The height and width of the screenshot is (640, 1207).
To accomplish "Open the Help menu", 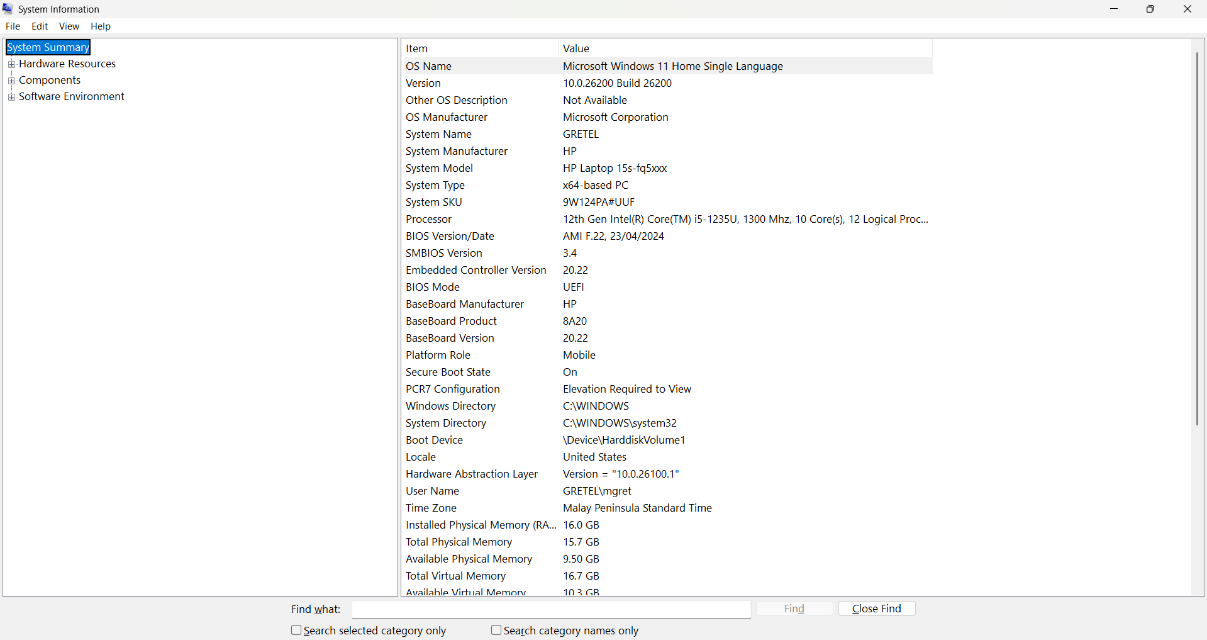I will 101,26.
